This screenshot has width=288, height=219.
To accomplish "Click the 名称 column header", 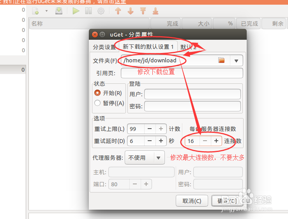I will coord(89,23).
